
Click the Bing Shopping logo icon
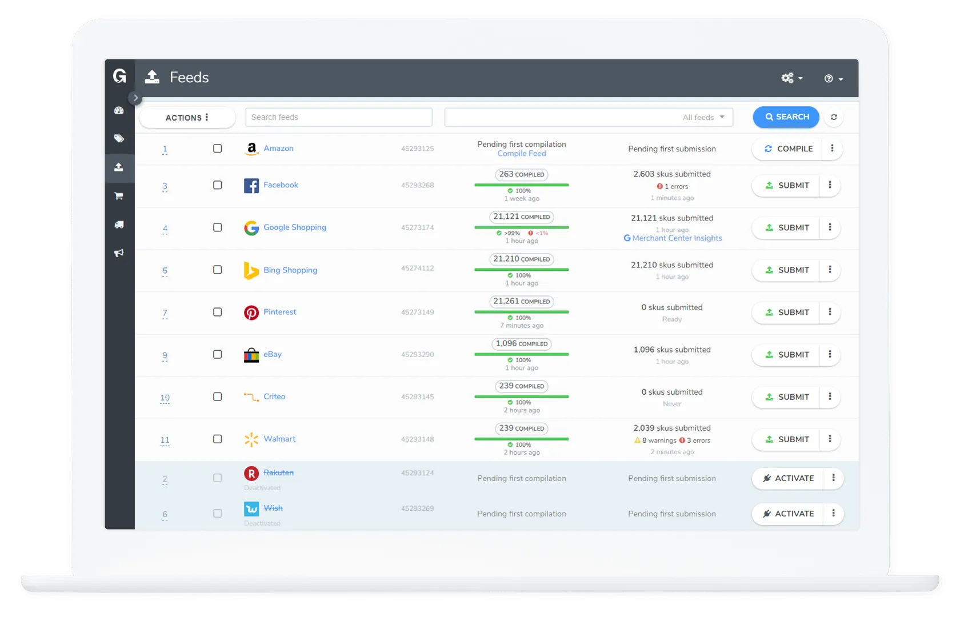tap(251, 270)
